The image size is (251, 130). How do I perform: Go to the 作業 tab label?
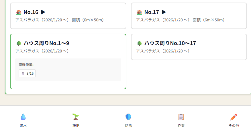[181, 125]
